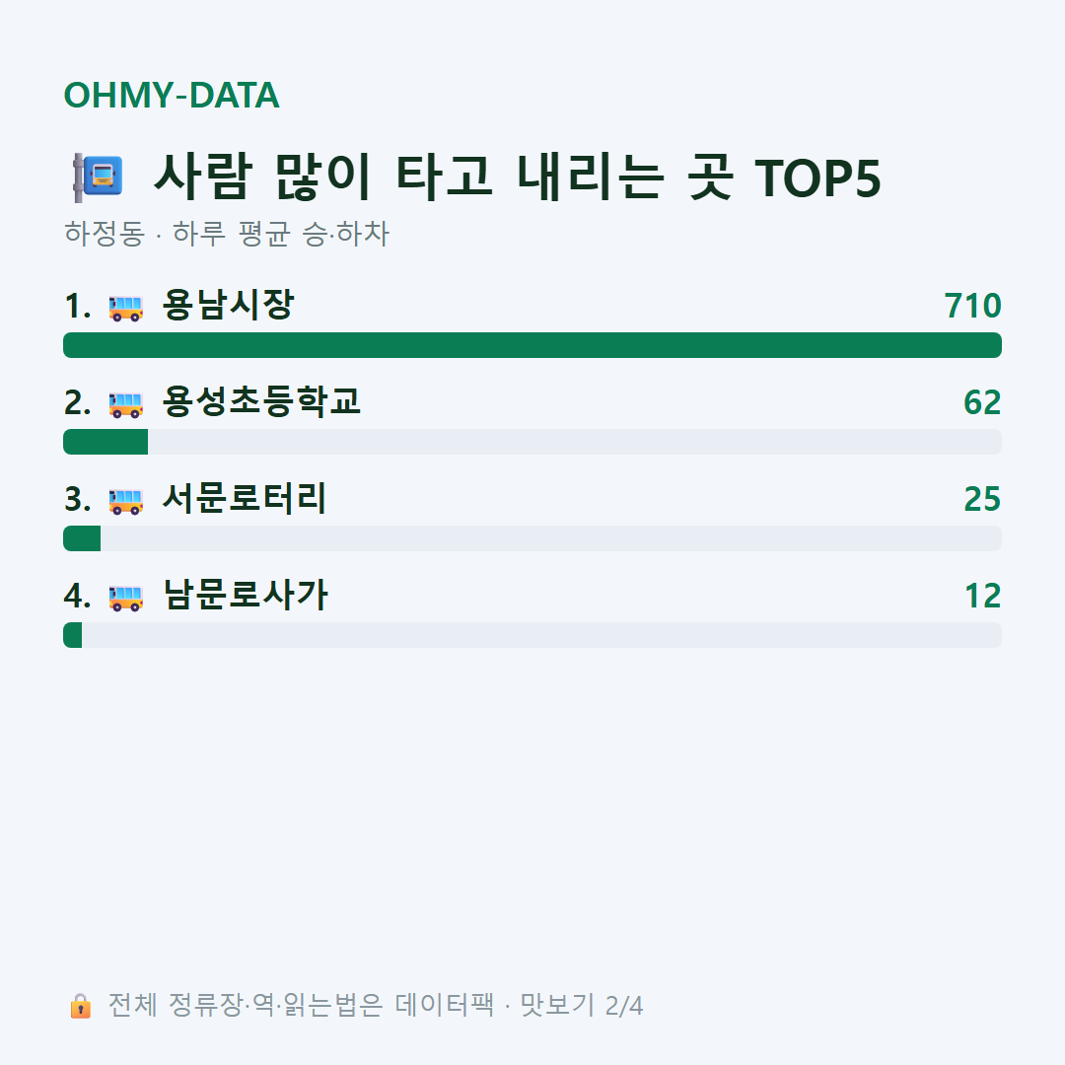This screenshot has width=1065, height=1065.
Task: Open the OHMY-DATA brand label
Action: click(x=172, y=95)
